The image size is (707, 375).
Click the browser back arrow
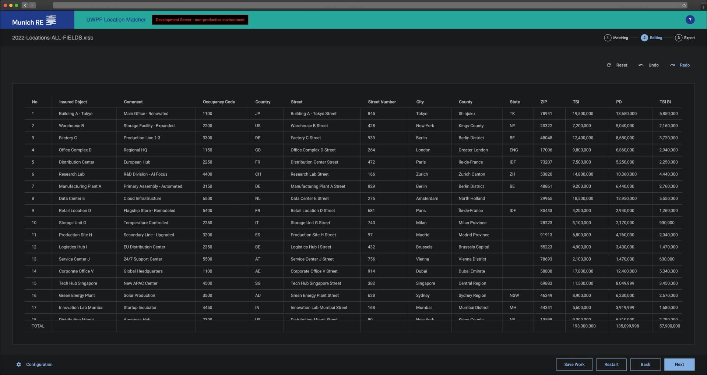click(x=25, y=5)
